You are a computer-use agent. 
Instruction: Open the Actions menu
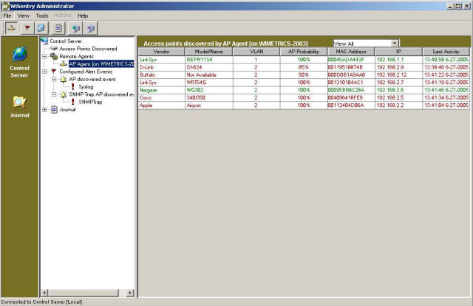[62, 15]
